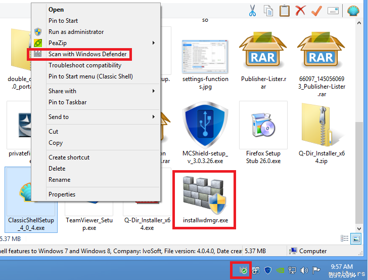This screenshot has width=368, height=280.
Task: Click the Properties toolbar icon
Action: click(333, 11)
